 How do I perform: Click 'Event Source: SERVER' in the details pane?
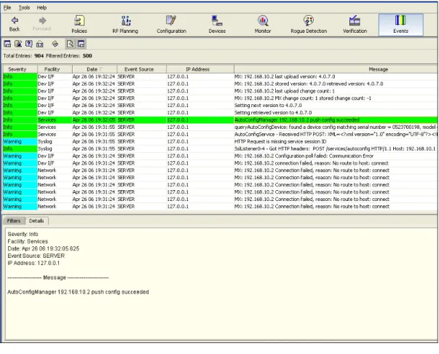(36, 256)
